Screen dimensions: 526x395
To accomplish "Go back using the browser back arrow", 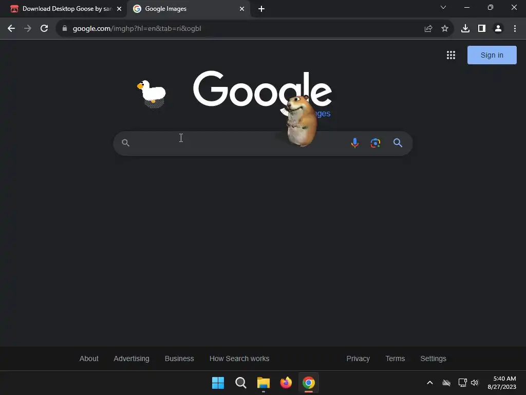I will point(11,29).
